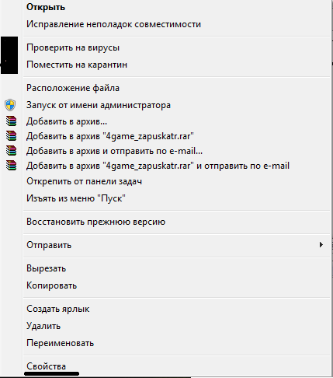Select "Открыть" from the context menu
The width and height of the screenshot is (333, 378).
click(x=46, y=7)
